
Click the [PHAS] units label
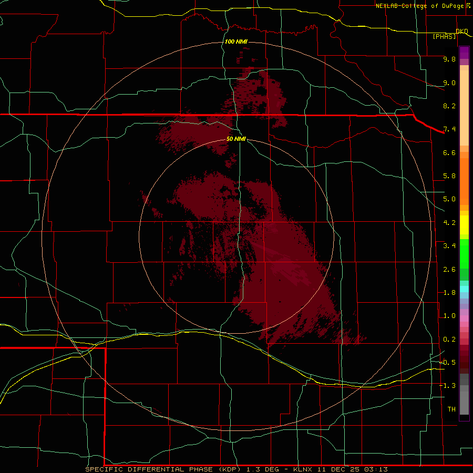click(x=444, y=36)
